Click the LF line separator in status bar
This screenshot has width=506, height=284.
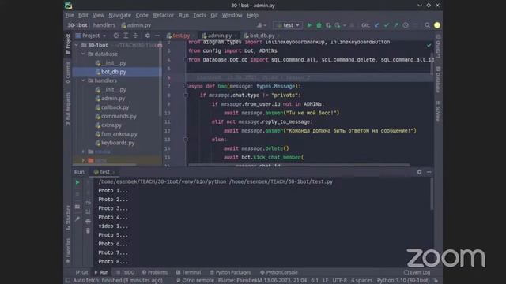pyautogui.click(x=325, y=281)
